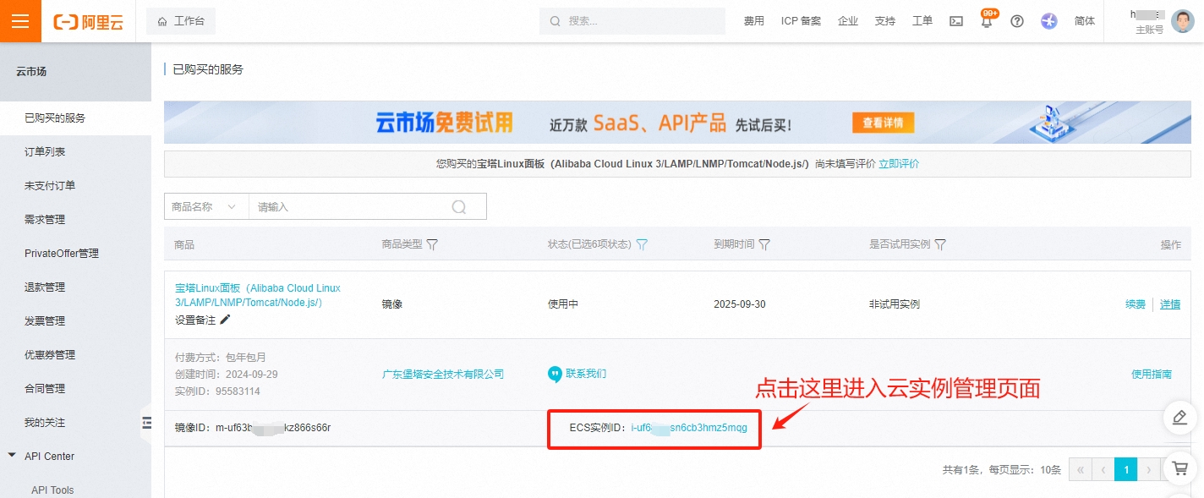
Task: Open the 商品类型 column filter
Action: 432,244
